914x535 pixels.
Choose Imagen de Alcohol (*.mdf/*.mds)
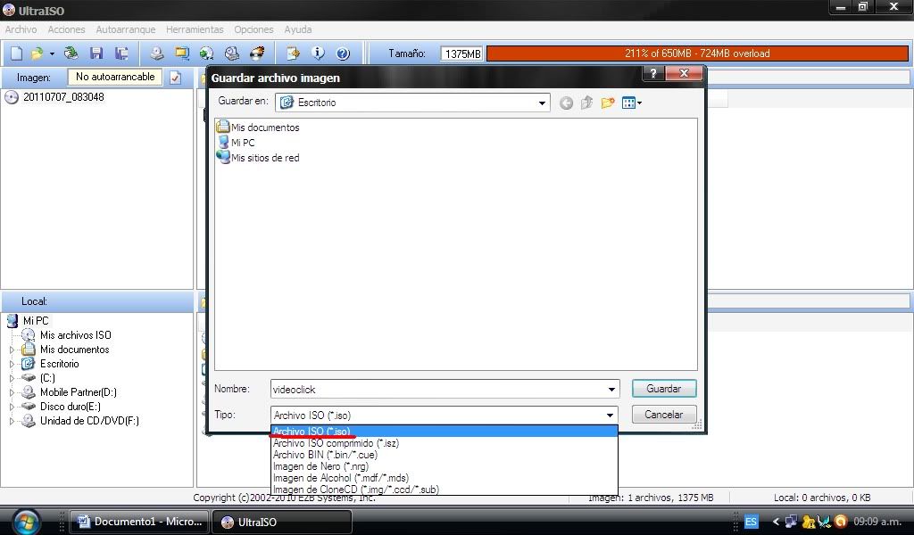445,478
